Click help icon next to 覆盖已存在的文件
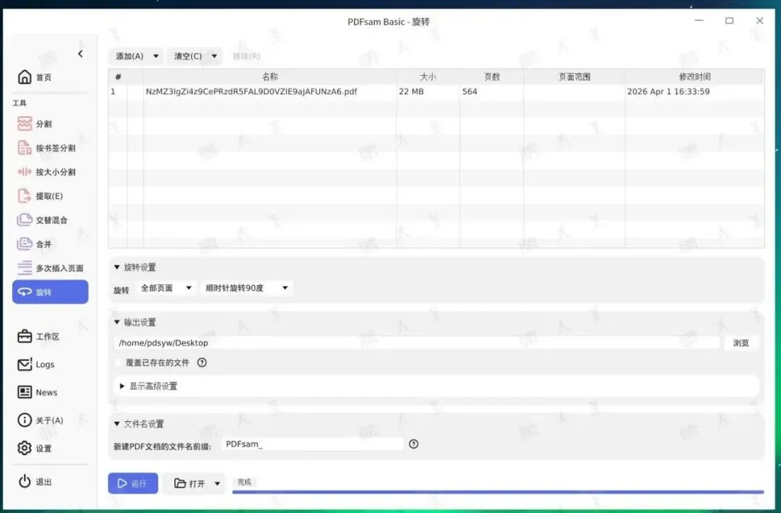This screenshot has width=781, height=513. 202,363
